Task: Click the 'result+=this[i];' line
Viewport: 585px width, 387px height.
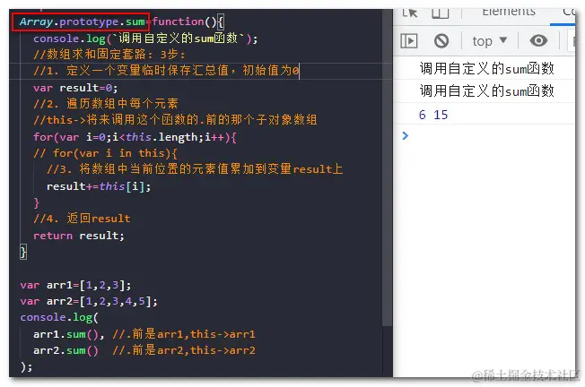Action: pos(99,186)
